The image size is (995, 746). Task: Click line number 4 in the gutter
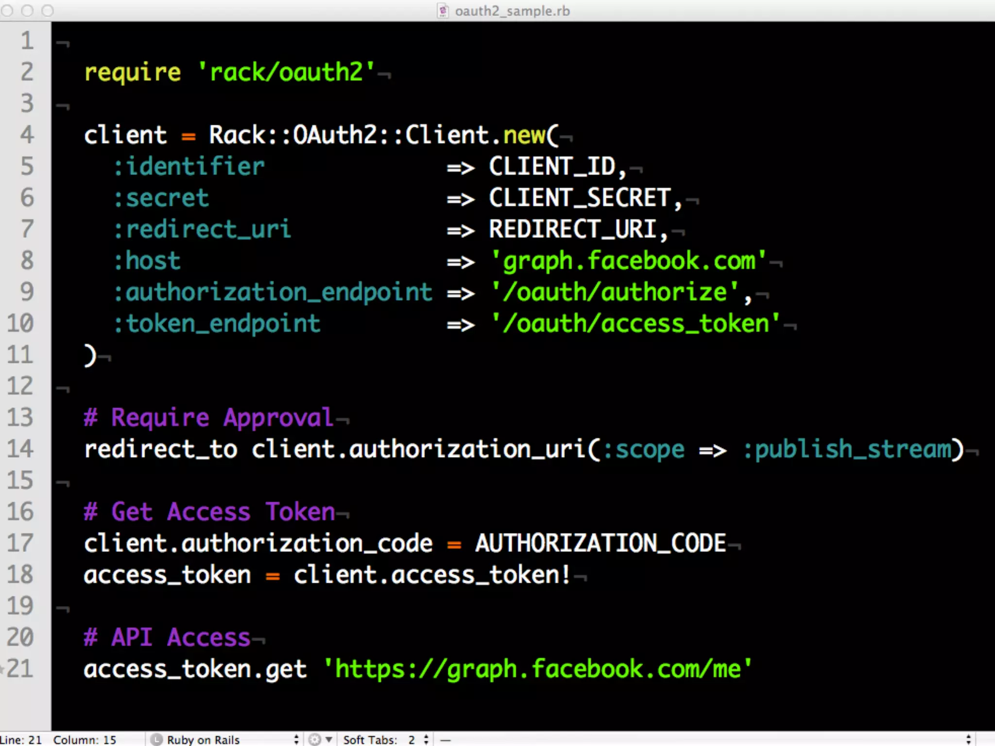[27, 135]
